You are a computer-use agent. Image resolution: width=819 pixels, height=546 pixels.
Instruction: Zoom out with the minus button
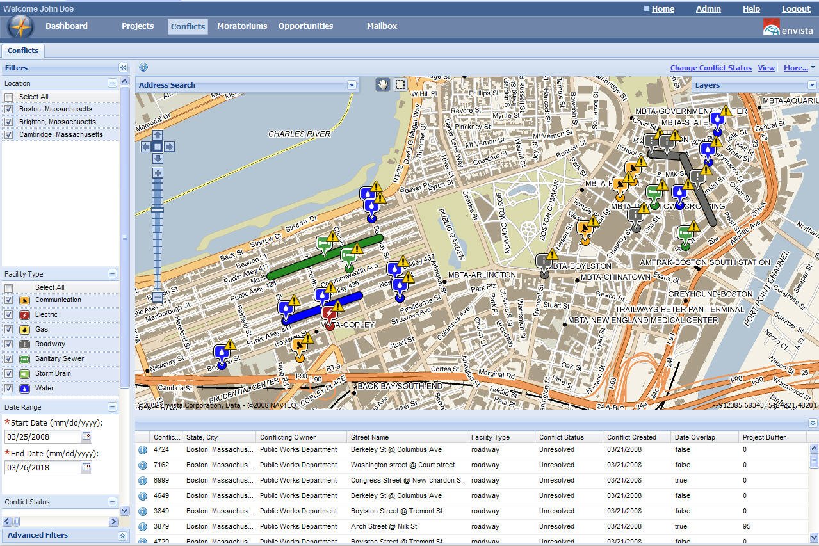[158, 297]
